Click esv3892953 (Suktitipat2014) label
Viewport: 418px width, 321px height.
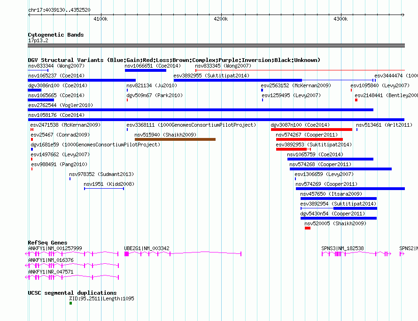coord(314,145)
